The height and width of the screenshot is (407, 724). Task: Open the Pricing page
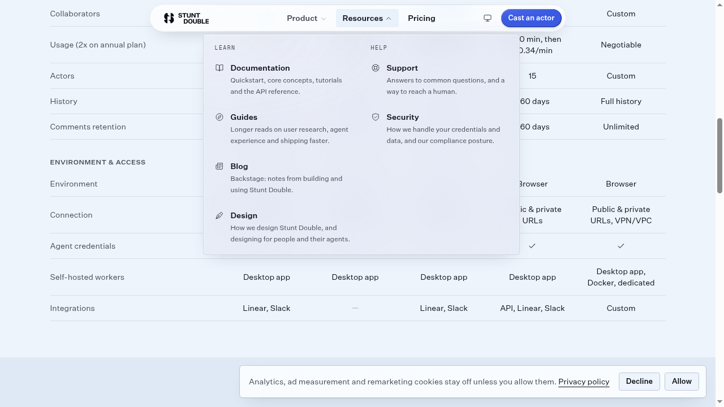[x=421, y=18]
